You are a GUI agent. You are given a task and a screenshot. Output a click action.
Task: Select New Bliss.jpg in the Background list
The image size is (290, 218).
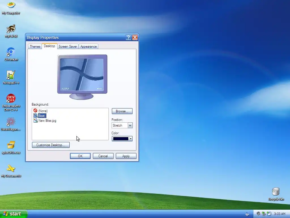click(x=47, y=120)
